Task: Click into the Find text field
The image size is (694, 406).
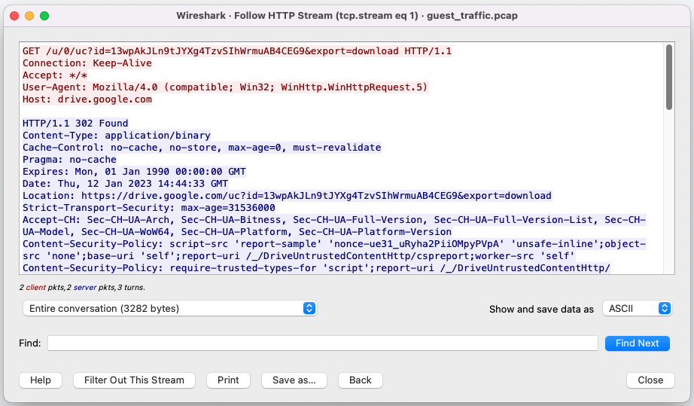Action: [x=323, y=343]
